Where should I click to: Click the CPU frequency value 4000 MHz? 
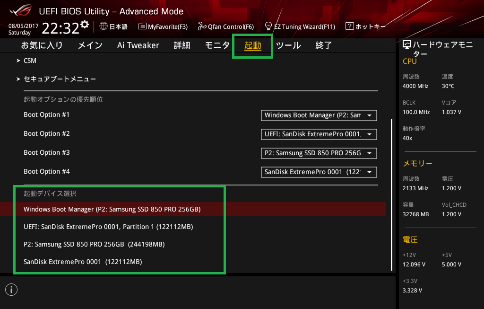(x=415, y=86)
